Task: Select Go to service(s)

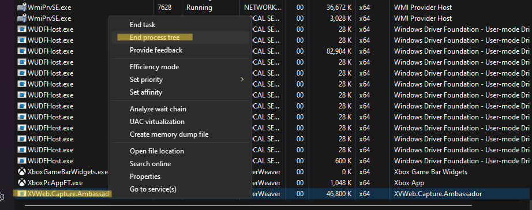Action: [153, 189]
